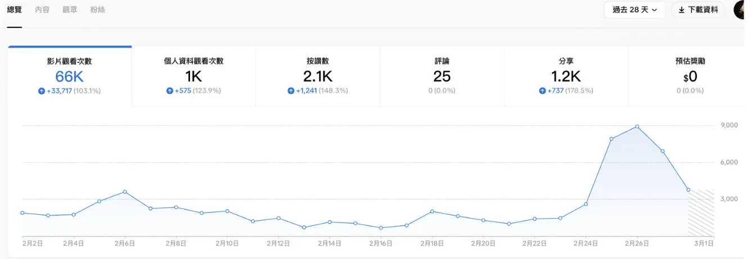751x259 pixels.
Task: Click the up-arrow icon beside +737
Action: pyautogui.click(x=542, y=91)
